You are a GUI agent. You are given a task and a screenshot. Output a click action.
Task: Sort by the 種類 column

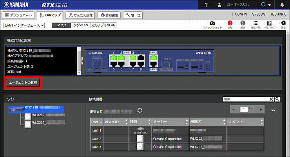tap(140, 122)
